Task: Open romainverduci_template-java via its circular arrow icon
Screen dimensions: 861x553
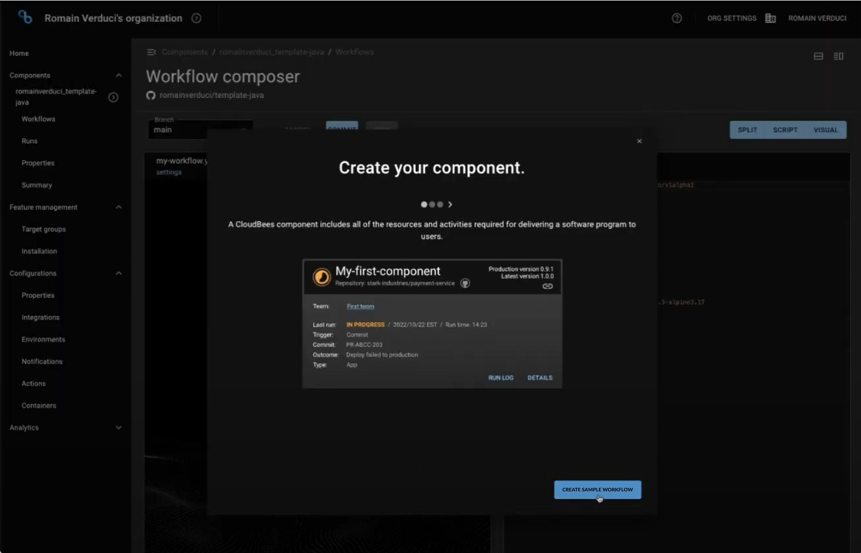Action: point(113,97)
